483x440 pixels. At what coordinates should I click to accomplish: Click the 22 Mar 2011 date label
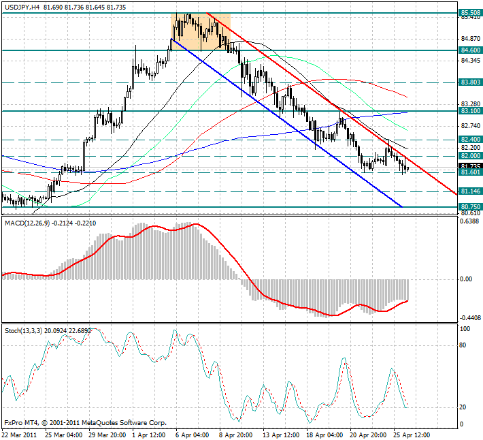20,435
